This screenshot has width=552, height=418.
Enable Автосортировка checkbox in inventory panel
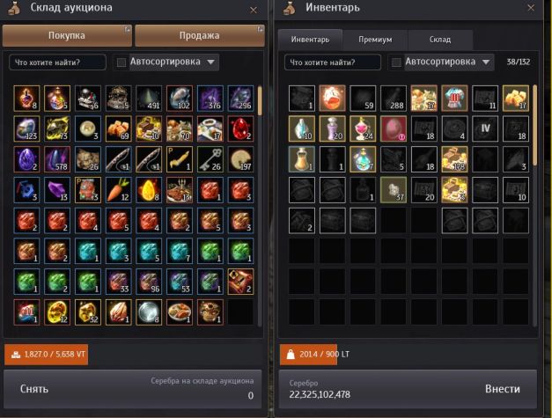pos(396,62)
